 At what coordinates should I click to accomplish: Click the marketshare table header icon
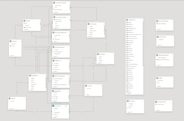[x=54, y=106]
